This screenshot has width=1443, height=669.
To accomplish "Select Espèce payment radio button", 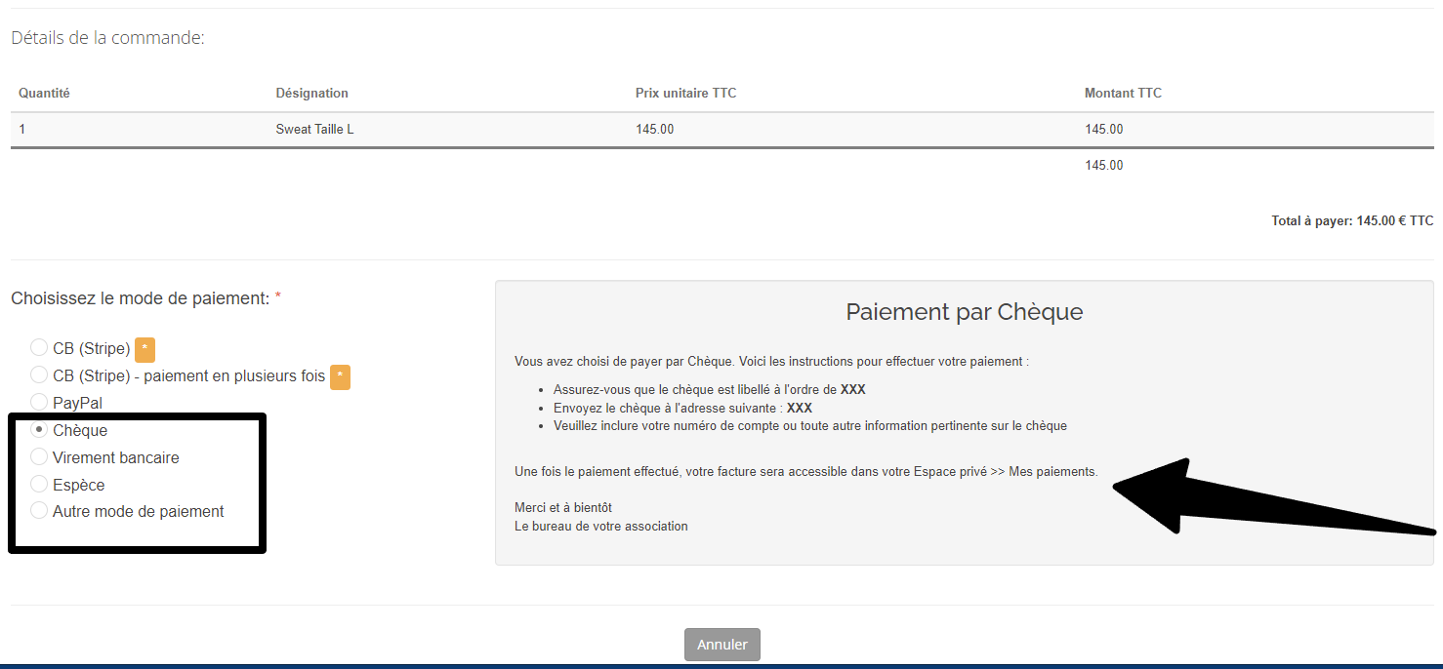I will tap(39, 485).
